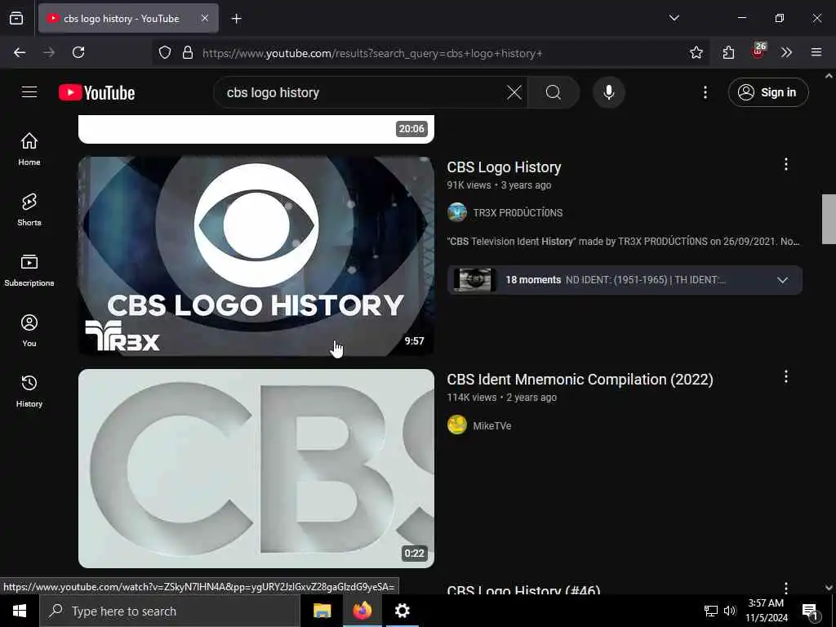836x627 pixels.
Task: Open the You section
Action: (x=29, y=330)
